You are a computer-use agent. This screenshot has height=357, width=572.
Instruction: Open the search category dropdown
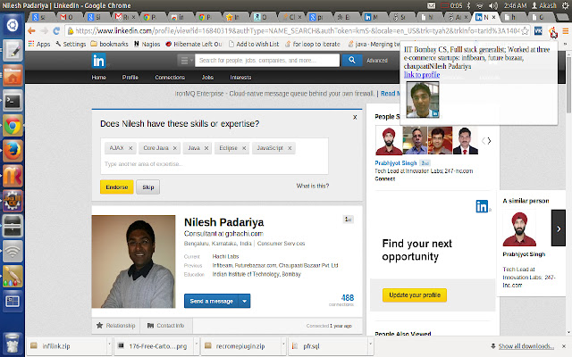coord(185,61)
